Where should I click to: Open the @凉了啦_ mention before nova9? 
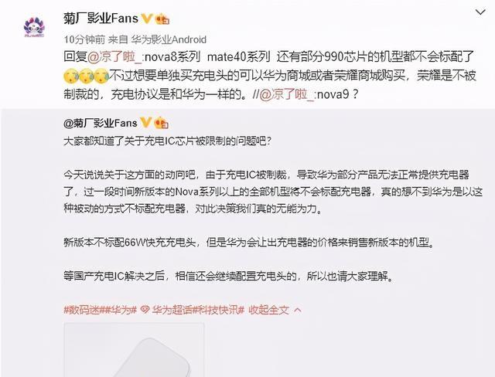coord(287,94)
